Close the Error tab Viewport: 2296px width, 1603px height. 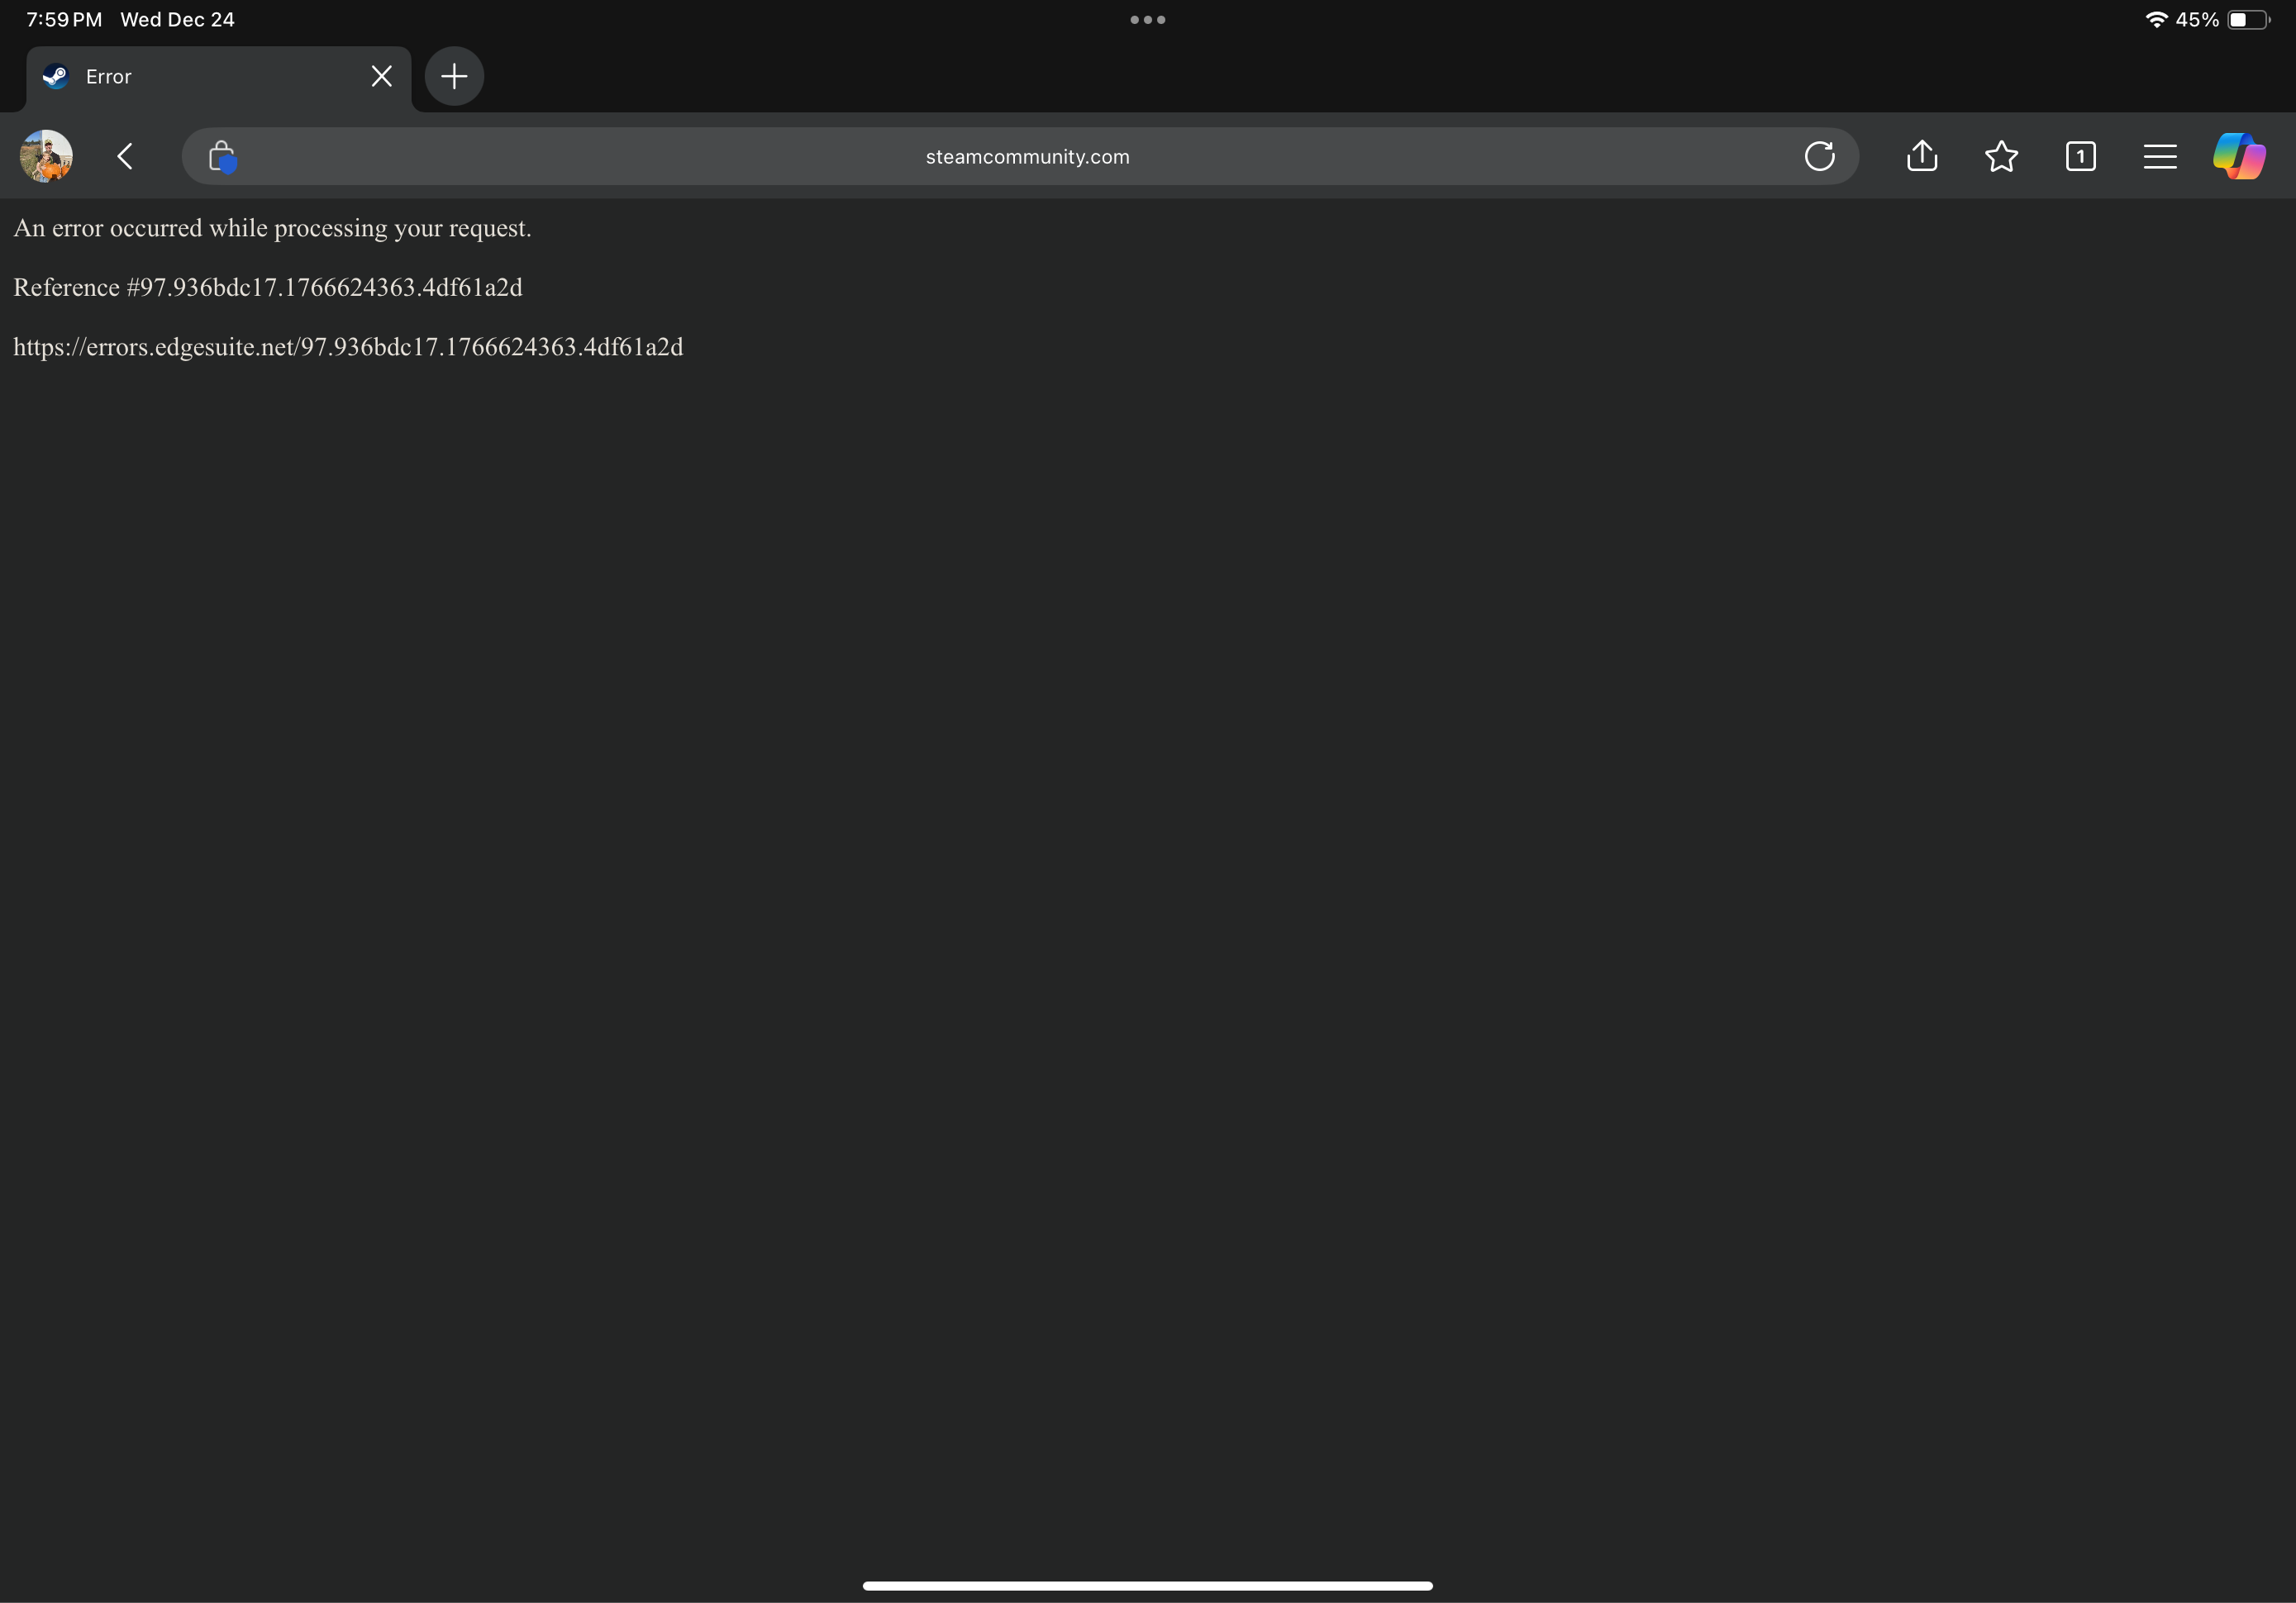(x=381, y=76)
